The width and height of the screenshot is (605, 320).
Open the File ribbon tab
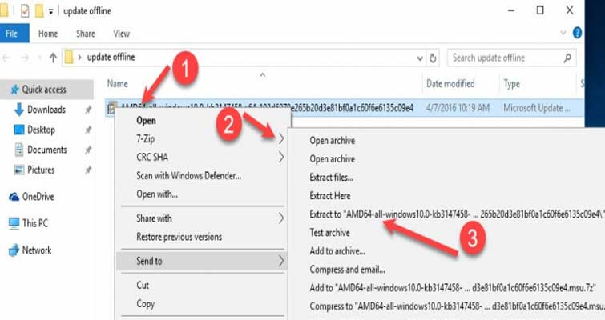14,34
